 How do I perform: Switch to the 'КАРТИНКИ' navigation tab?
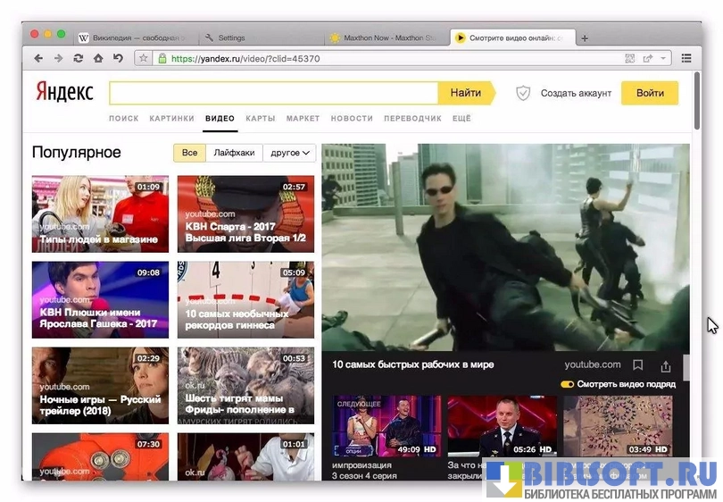171,118
